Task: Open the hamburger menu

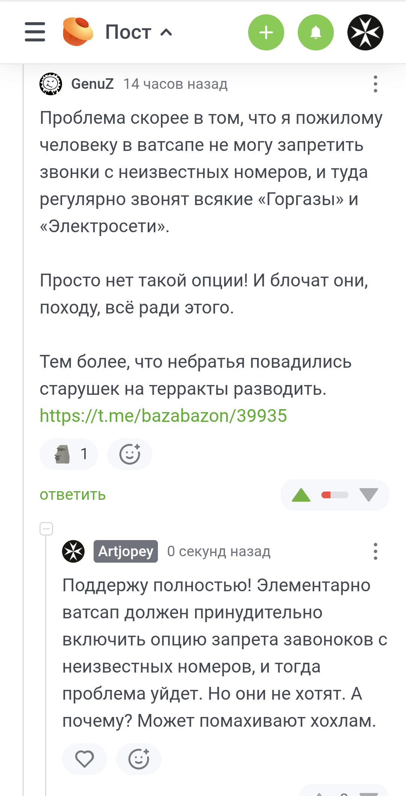Action: point(35,32)
